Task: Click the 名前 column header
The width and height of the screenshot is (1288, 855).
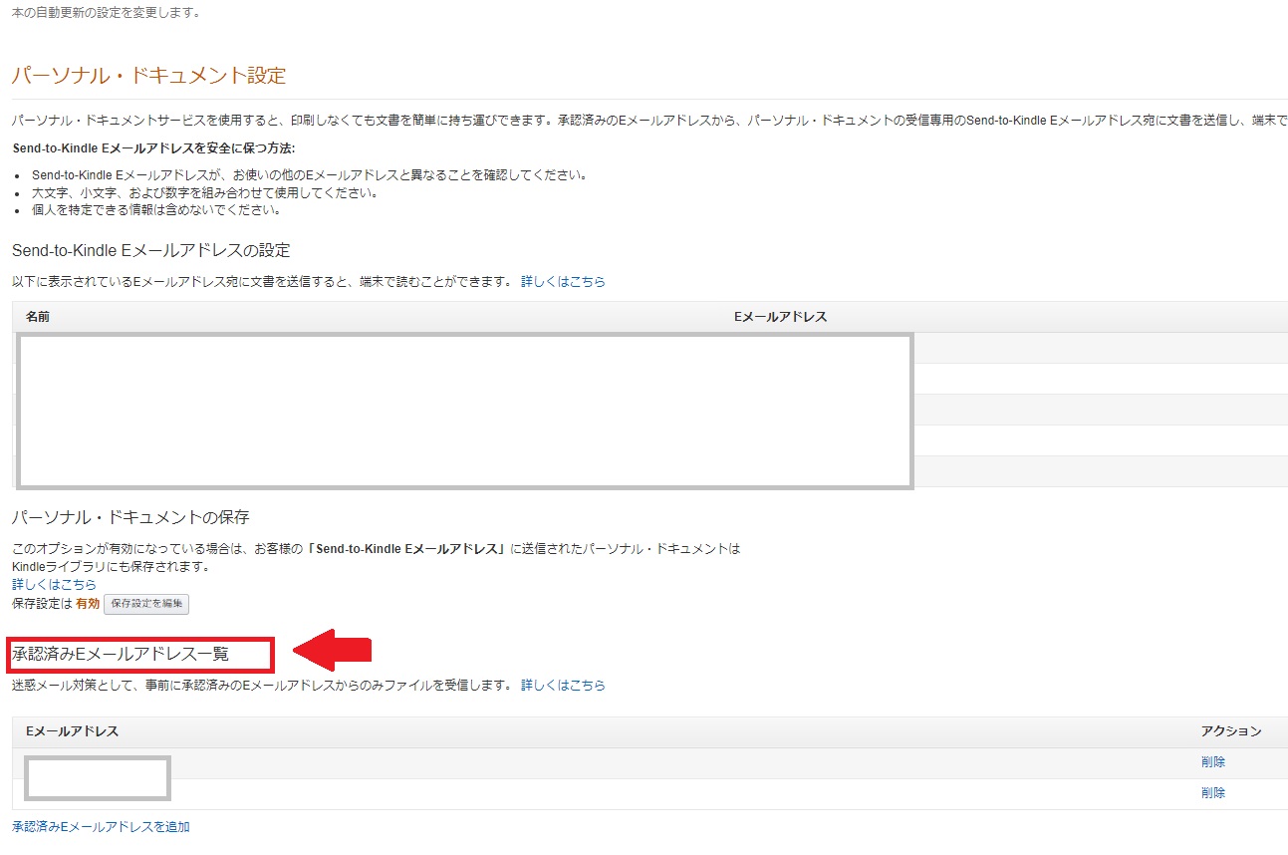Action: (38, 317)
